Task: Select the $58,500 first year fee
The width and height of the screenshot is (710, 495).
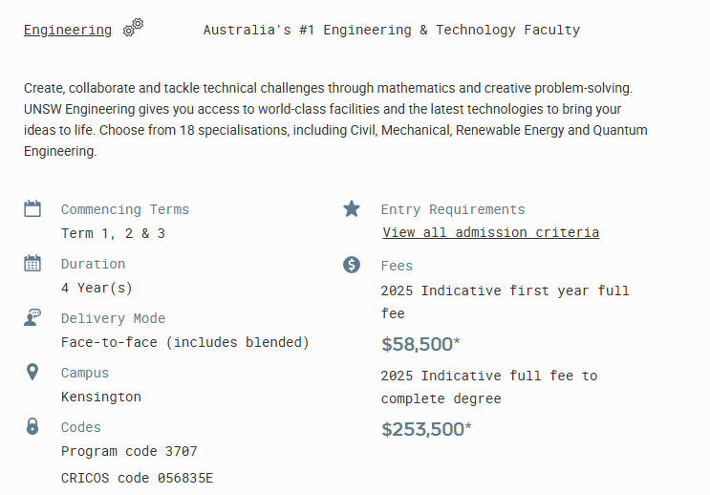Action: coord(420,344)
